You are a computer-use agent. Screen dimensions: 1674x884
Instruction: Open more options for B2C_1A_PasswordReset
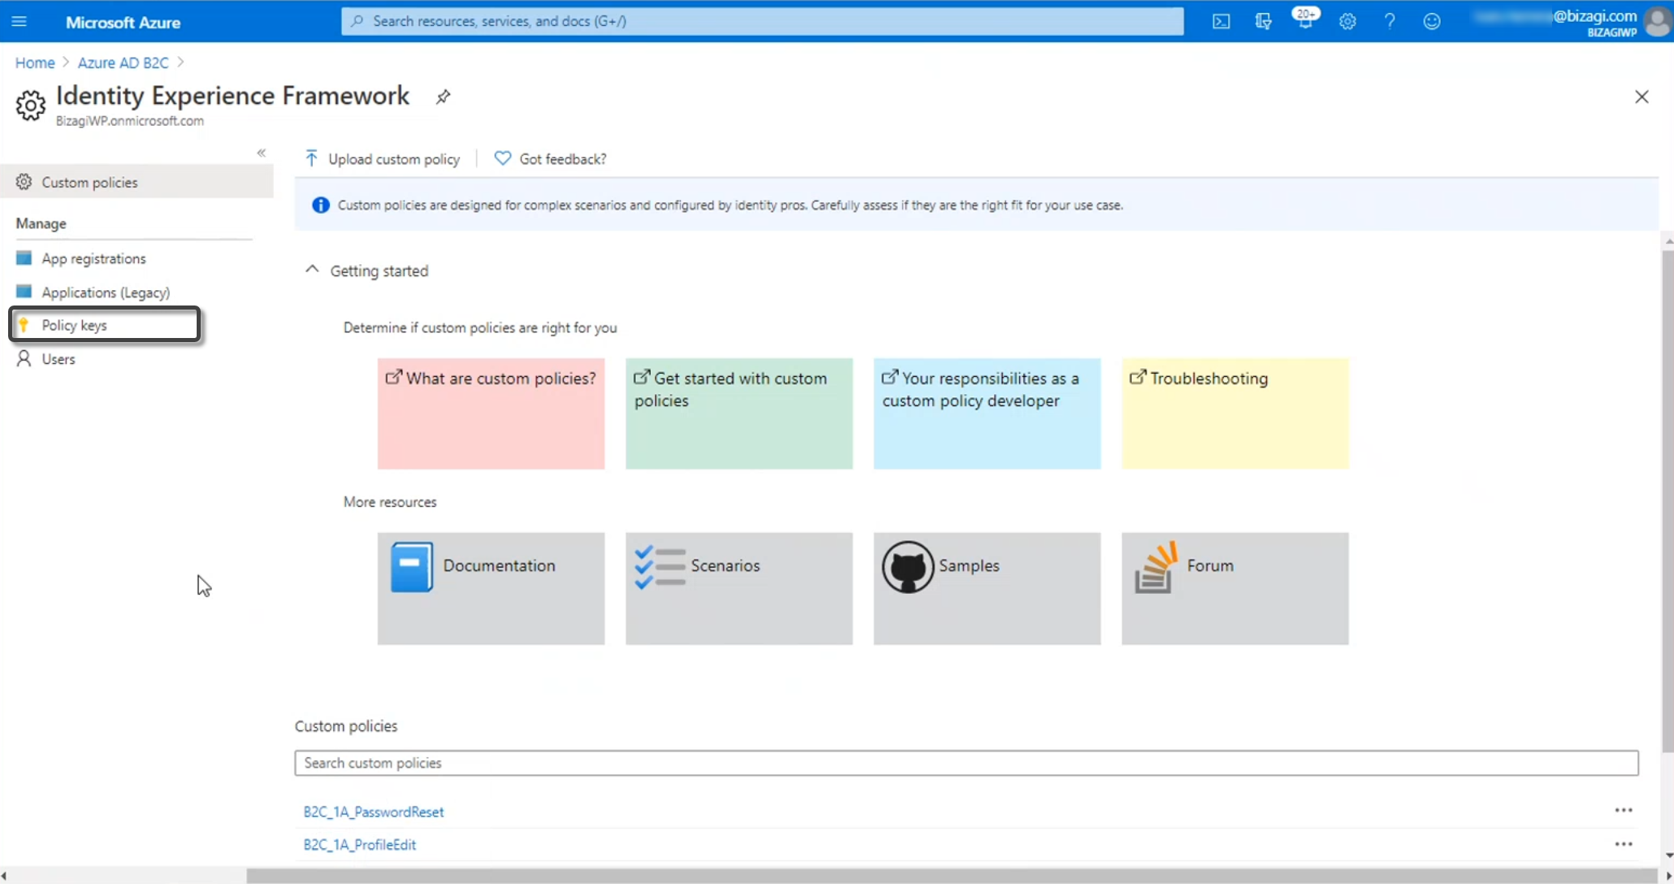(1624, 811)
